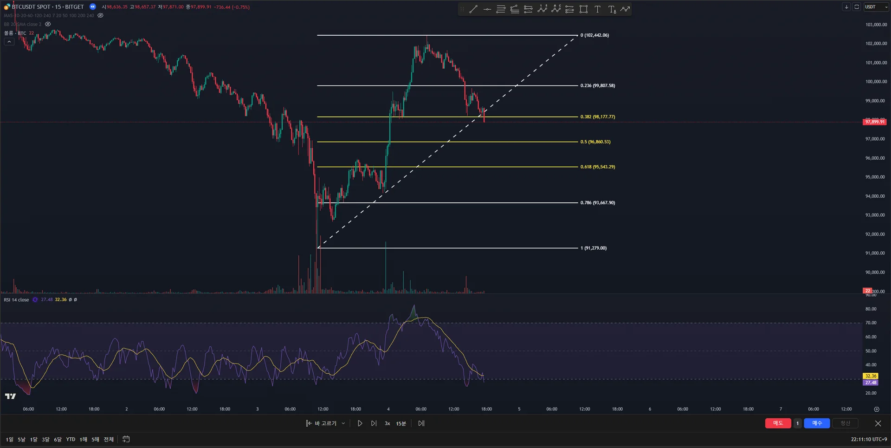Click the current price tag 97,899.91

point(875,122)
